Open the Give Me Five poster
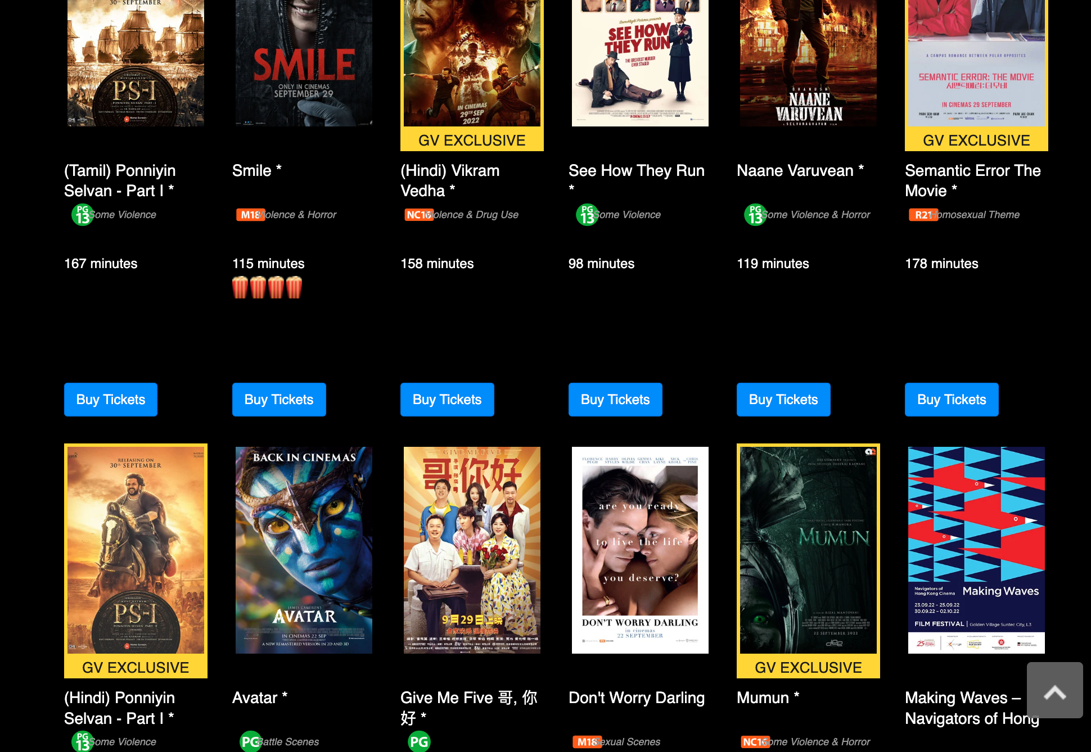Screen dimensions: 1091x752 point(472,550)
